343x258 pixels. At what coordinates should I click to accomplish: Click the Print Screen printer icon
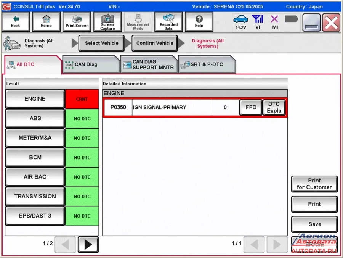click(x=77, y=22)
